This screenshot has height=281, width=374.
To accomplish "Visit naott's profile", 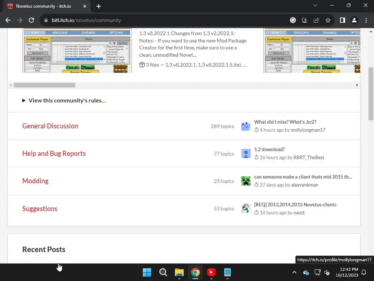I will point(299,213).
